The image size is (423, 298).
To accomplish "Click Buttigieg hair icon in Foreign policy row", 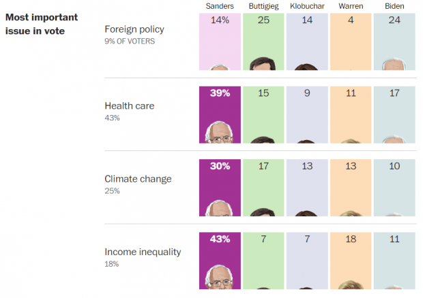I will point(263,63).
